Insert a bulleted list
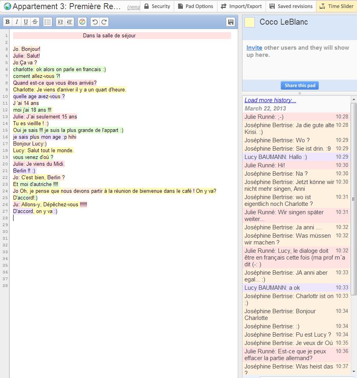Image resolution: width=357 pixels, height=378 pixels. point(48,22)
